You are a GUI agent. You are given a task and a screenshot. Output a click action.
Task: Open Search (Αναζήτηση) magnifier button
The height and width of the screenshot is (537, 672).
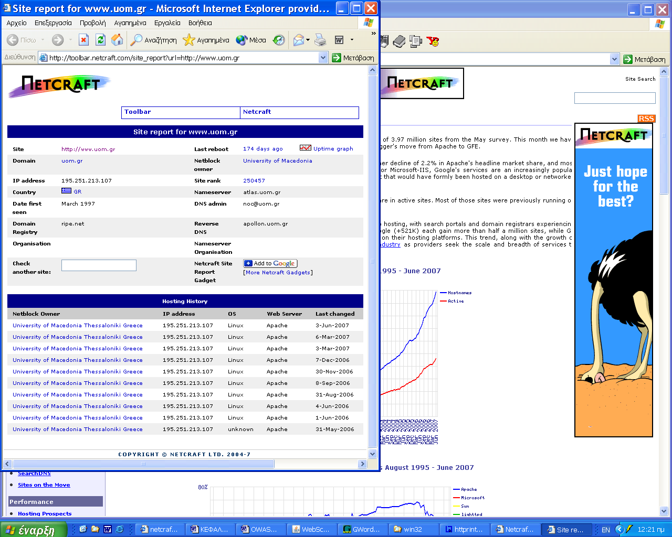point(153,40)
